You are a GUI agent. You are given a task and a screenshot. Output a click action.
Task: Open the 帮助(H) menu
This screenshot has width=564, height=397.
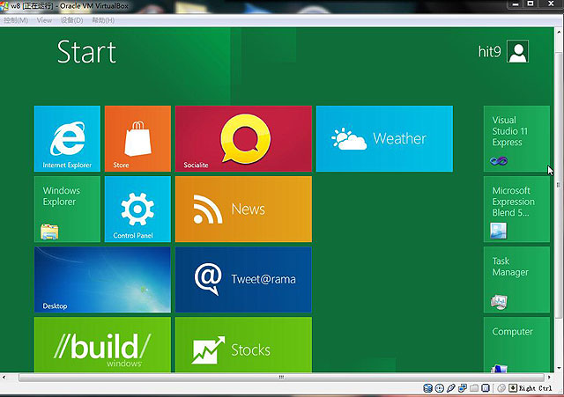point(103,20)
